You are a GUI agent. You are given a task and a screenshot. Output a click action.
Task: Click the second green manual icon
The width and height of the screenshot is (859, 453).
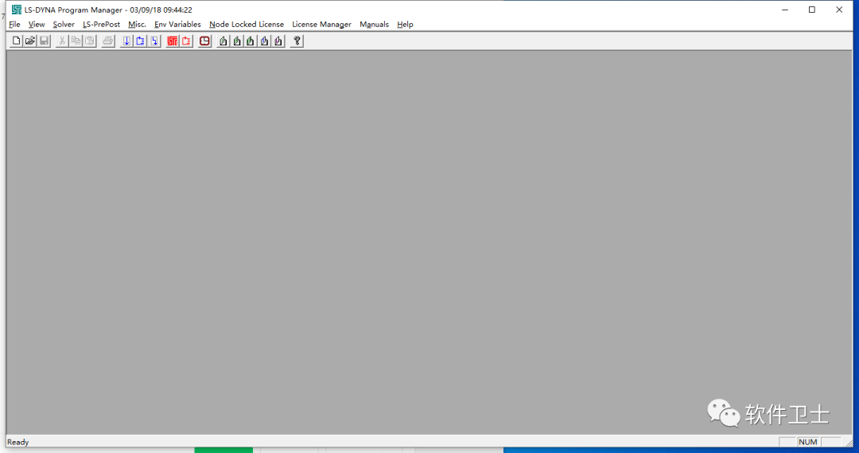(237, 41)
